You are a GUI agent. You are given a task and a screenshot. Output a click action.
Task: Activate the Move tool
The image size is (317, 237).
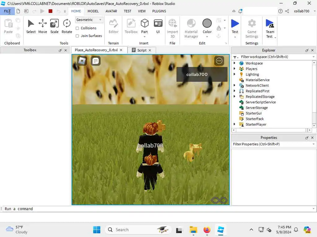[42, 27]
